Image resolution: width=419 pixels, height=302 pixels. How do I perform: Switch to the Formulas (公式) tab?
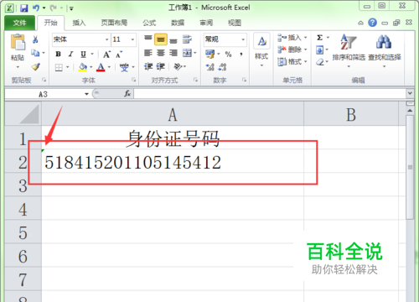pos(149,23)
